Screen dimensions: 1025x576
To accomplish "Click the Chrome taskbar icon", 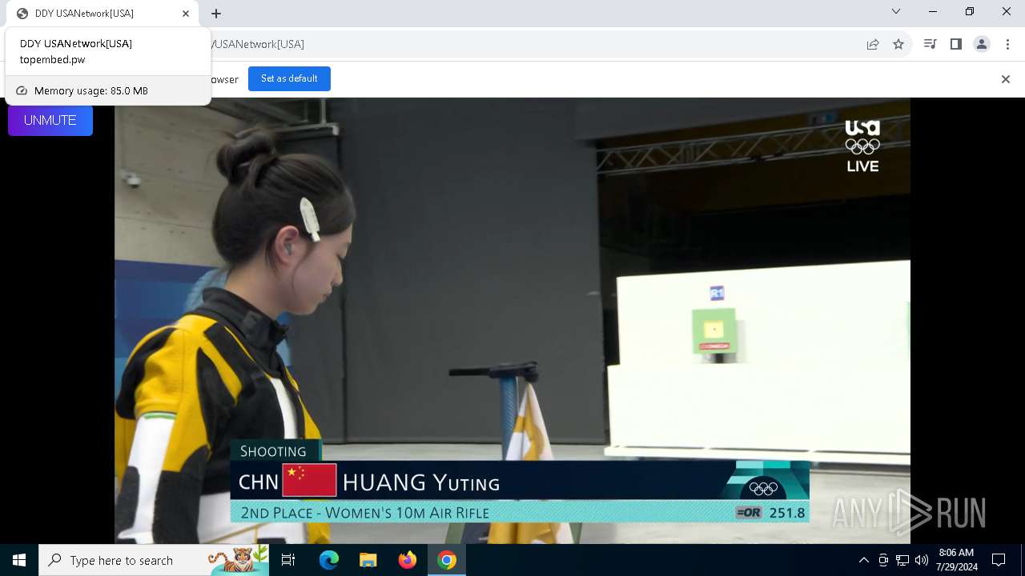I will (447, 560).
